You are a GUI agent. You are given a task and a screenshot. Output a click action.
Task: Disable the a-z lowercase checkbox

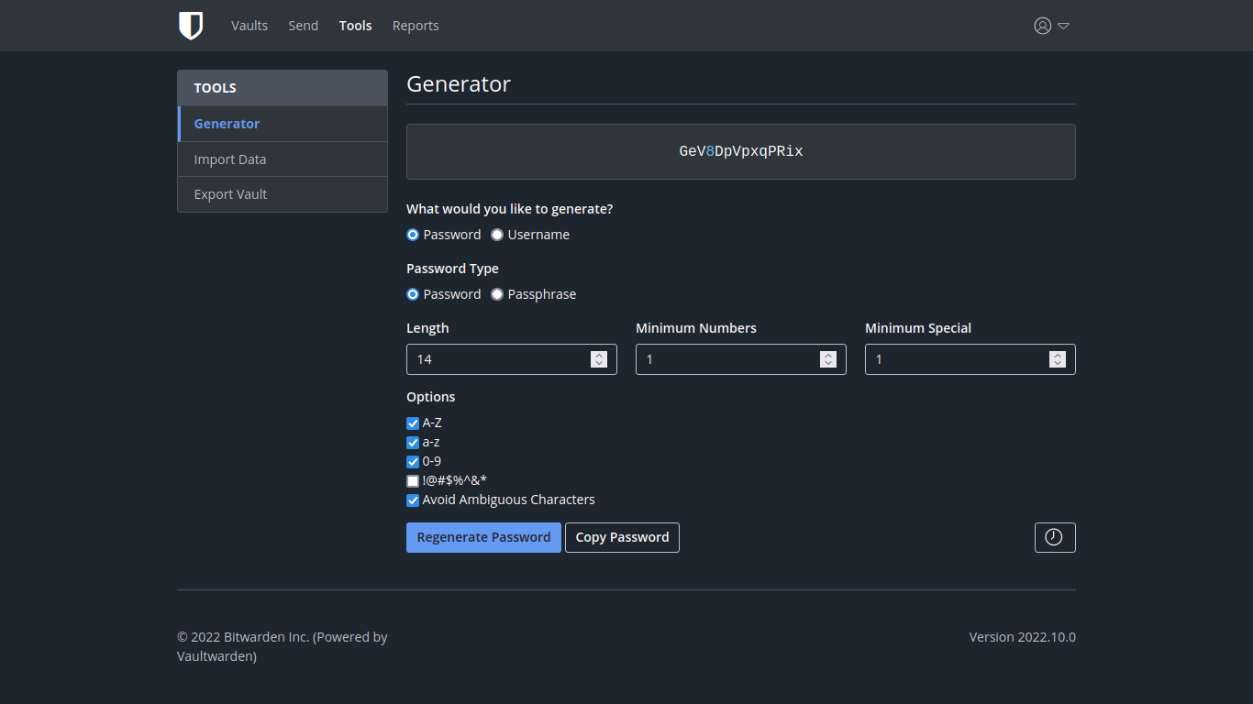(x=413, y=443)
